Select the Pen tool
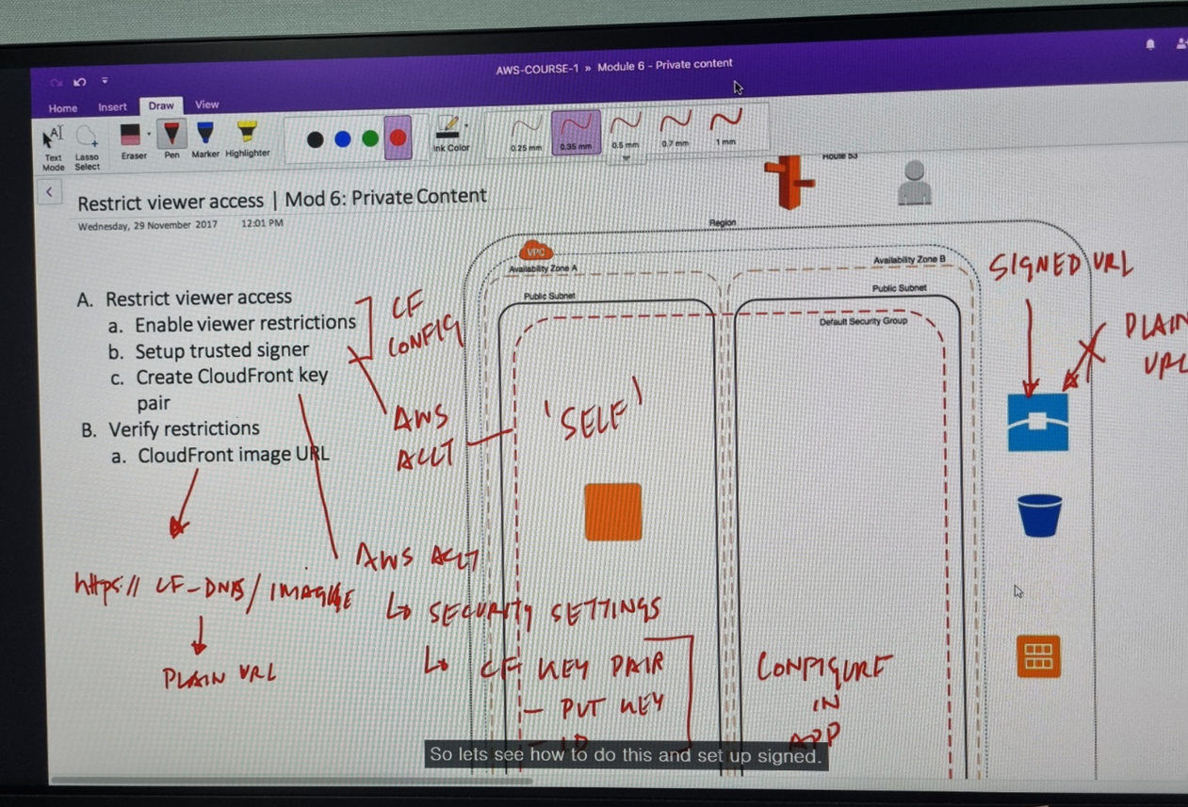The image size is (1188, 807). coord(171,139)
